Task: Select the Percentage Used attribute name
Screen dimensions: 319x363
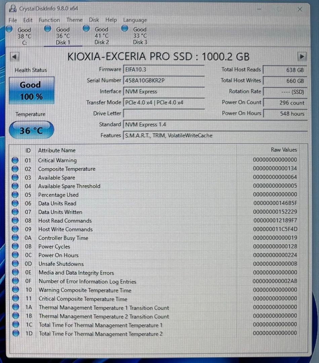Action: (58, 195)
